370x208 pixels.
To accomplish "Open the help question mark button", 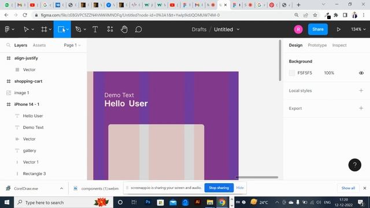I will [x=354, y=165].
